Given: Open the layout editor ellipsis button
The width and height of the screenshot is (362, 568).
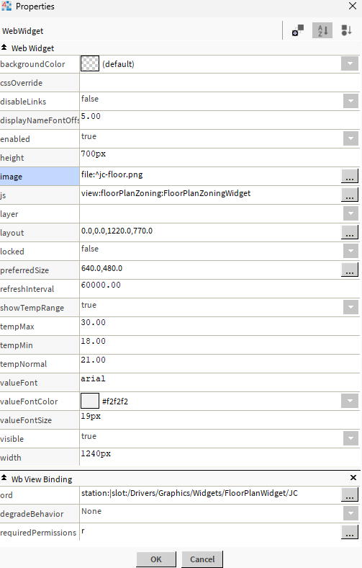Looking at the screenshot, I should coord(349,232).
